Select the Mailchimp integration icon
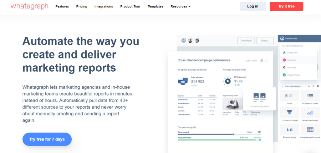The image size is (321, 153). [x=284, y=67]
